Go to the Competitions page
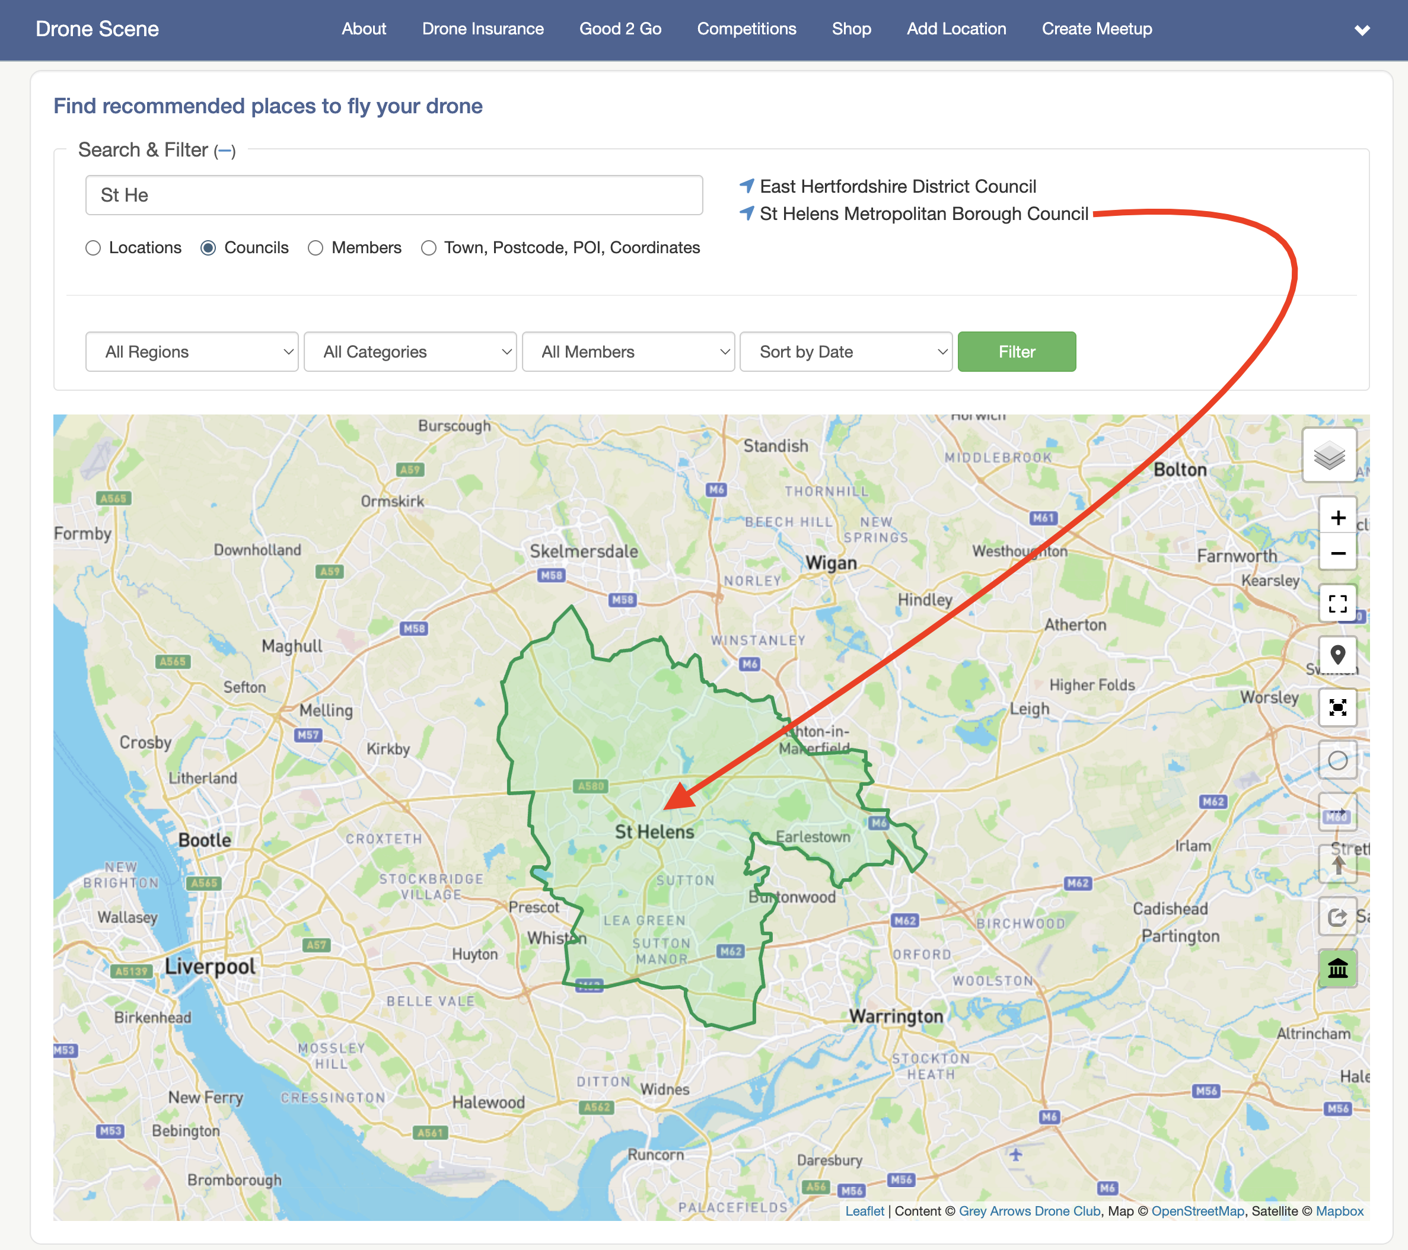 [x=746, y=29]
